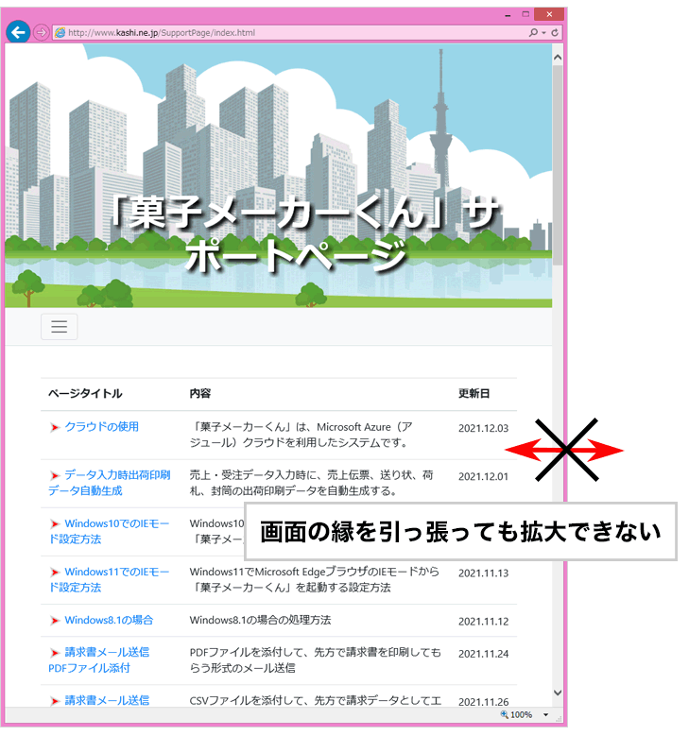
Task: Click the Windows8.1の場合の処理方法 description text
Action: tap(260, 620)
